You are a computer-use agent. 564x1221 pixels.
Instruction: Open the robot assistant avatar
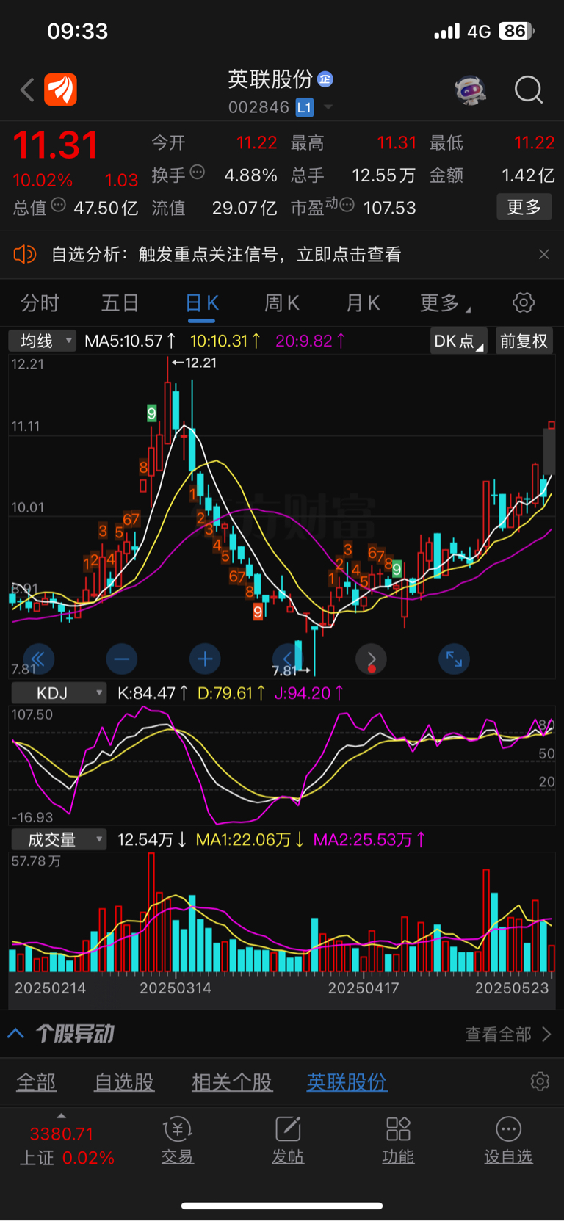(470, 90)
